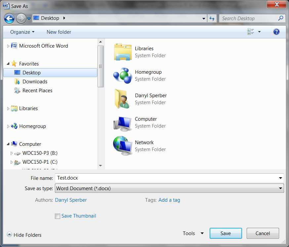The width and height of the screenshot is (289, 247).
Task: Click the Recent Places icon
Action: click(17, 90)
